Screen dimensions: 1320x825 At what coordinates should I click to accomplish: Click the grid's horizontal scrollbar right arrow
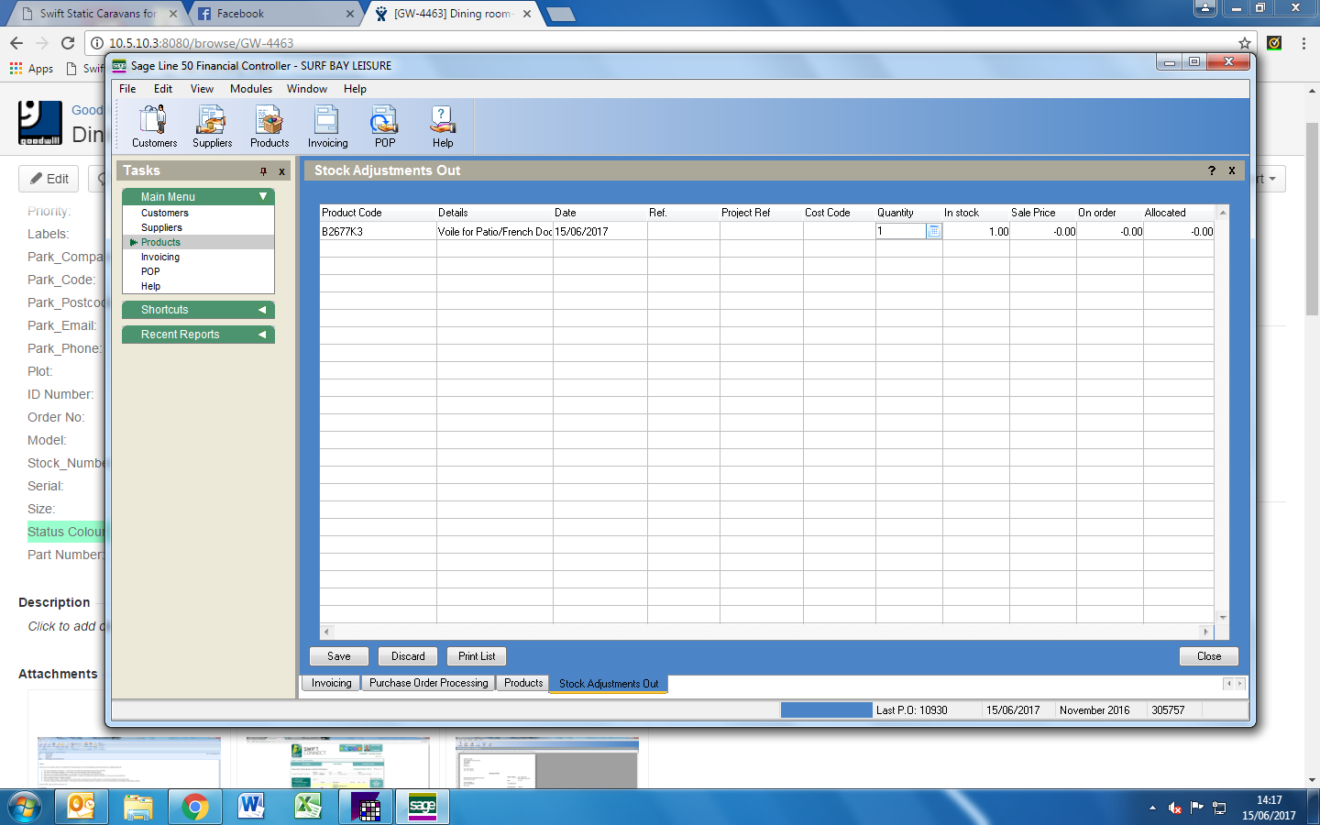coord(1205,632)
